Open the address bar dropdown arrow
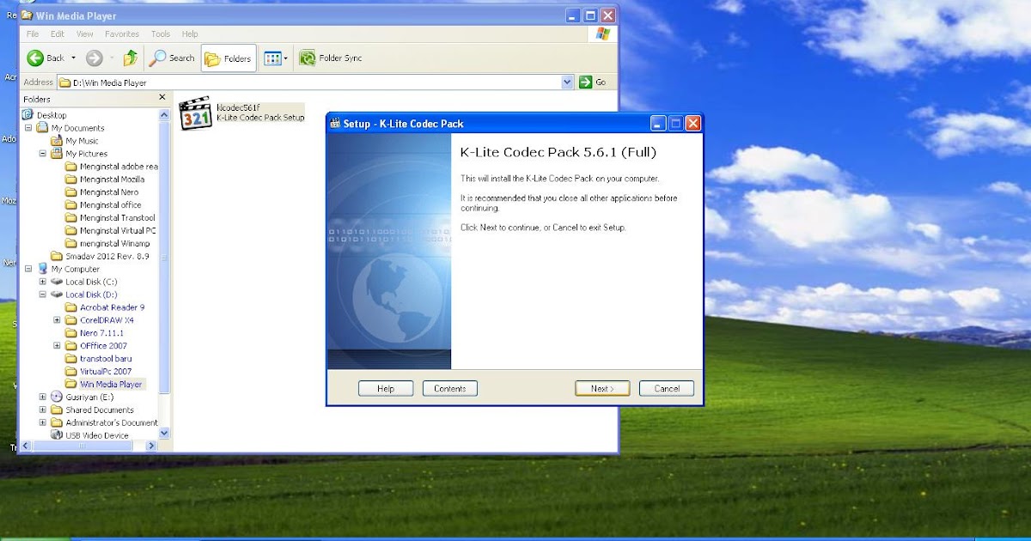This screenshot has height=541, width=1031. click(x=567, y=82)
